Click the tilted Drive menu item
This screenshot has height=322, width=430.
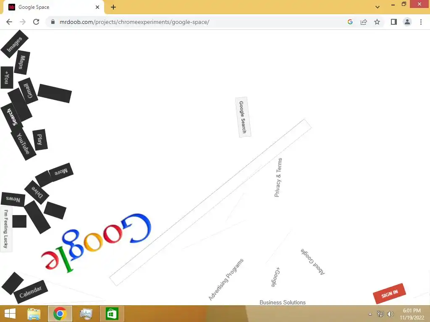point(37,192)
